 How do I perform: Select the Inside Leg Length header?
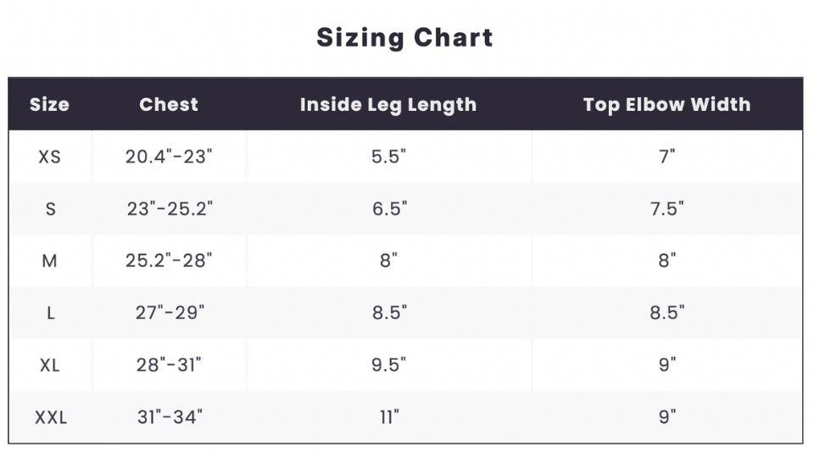pyautogui.click(x=388, y=105)
